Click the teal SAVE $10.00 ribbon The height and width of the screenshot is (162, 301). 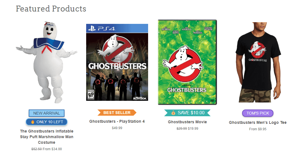point(188,113)
